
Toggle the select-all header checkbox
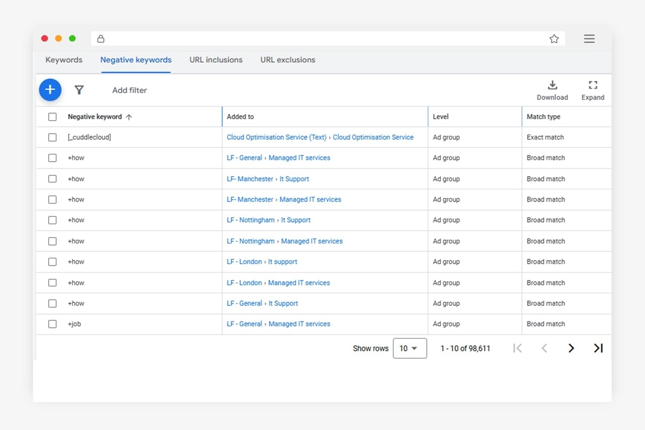pyautogui.click(x=52, y=117)
